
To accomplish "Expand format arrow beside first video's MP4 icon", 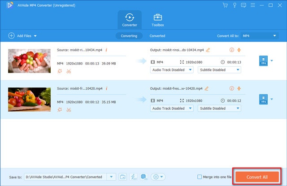I will point(272,61).
